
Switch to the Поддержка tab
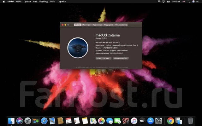point(109,25)
